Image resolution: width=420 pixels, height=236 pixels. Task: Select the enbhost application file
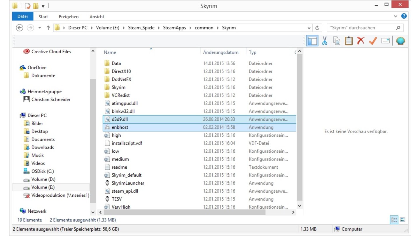click(x=199, y=127)
